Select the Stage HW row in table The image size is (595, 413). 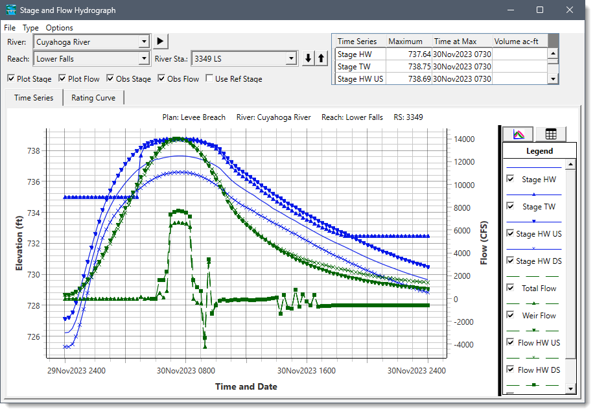pyautogui.click(x=441, y=54)
